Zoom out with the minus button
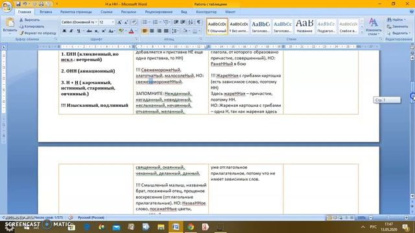415x233 pixels. tap(370, 217)
